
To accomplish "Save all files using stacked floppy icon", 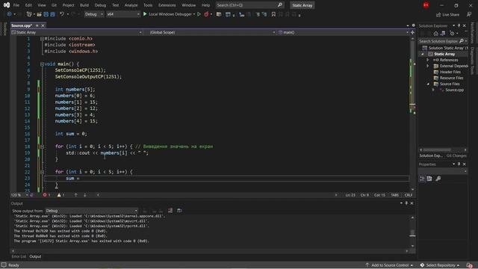I will click(52, 14).
